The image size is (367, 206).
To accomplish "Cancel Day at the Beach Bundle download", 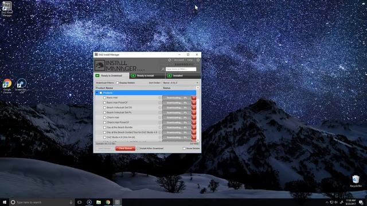I will pyautogui.click(x=194, y=128).
